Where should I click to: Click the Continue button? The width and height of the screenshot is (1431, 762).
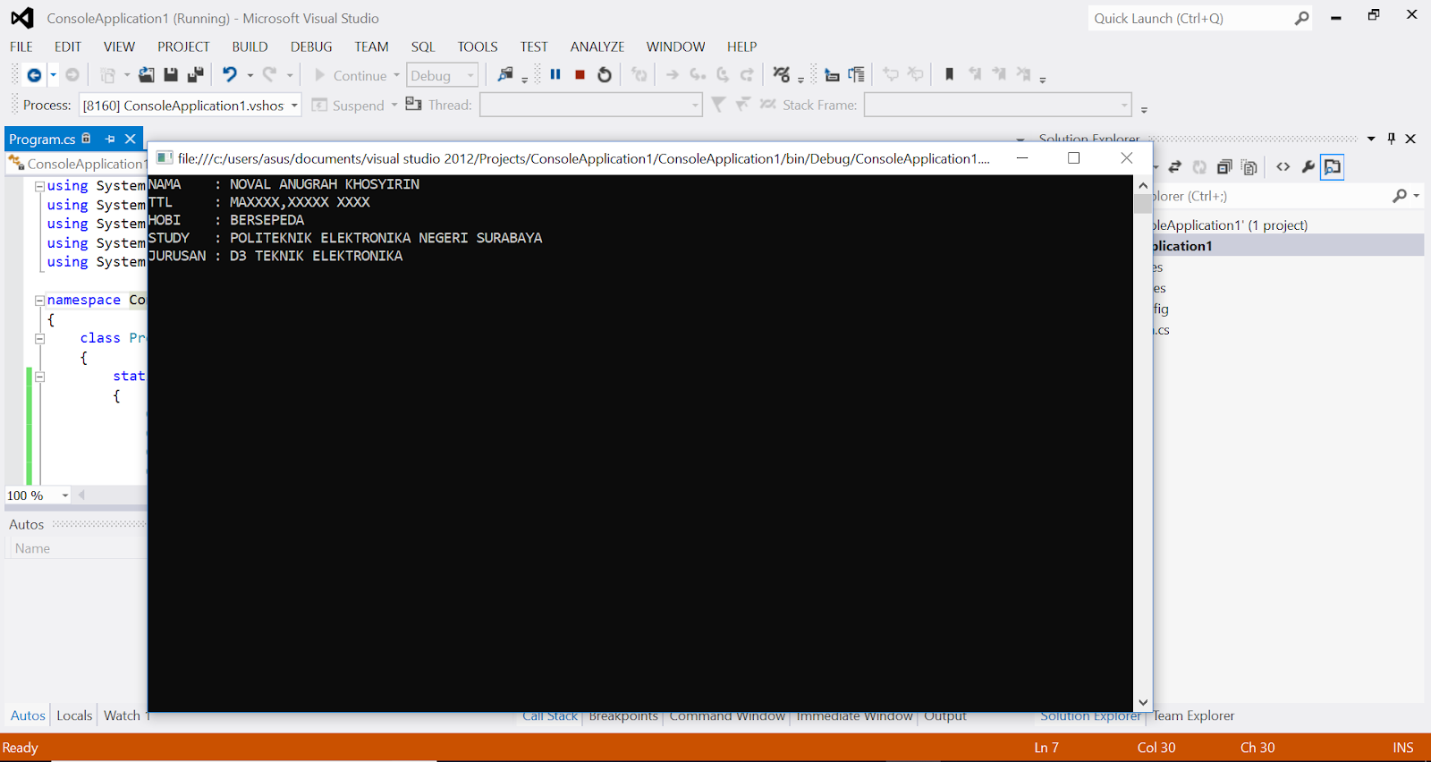point(350,76)
